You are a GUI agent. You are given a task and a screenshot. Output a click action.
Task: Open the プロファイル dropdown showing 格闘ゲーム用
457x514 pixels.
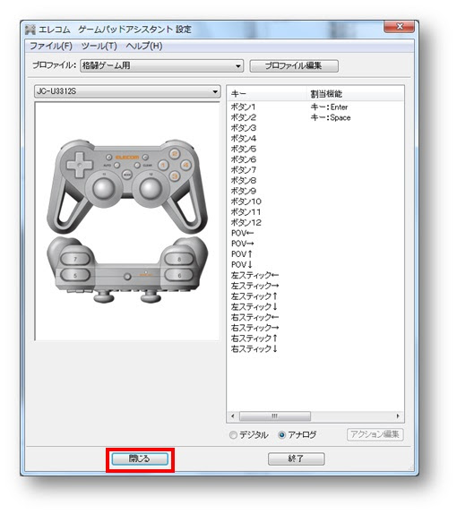162,66
